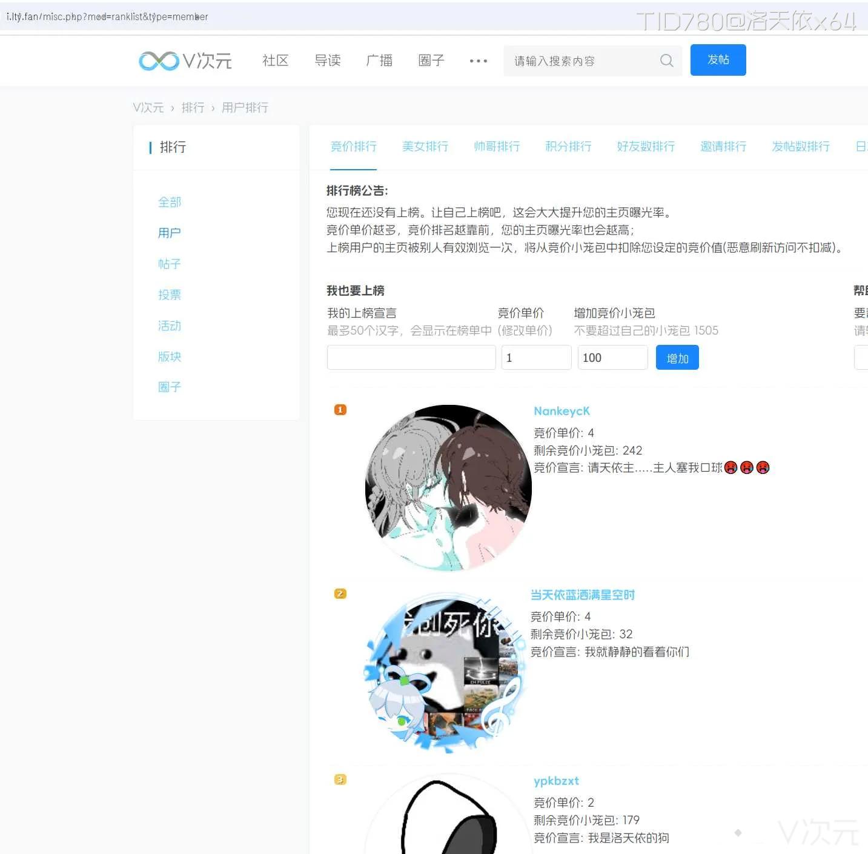Choose sidebar 圈子 ranking category
The image size is (868, 854).
pos(170,387)
